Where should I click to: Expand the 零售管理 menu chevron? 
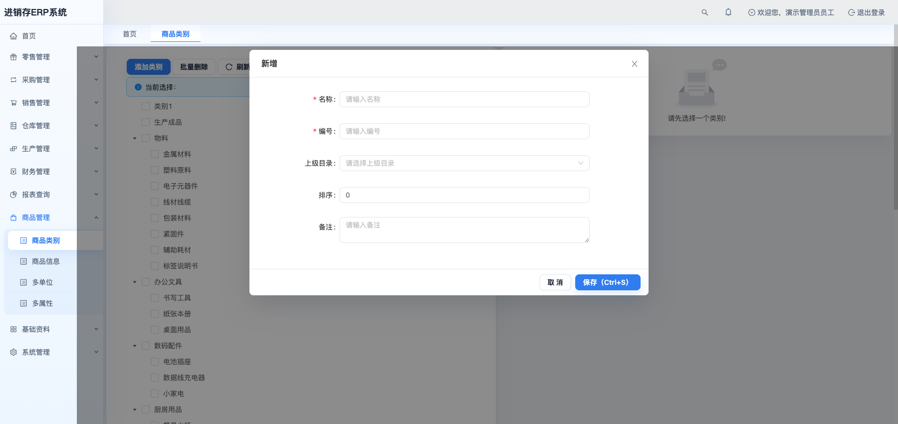(96, 57)
